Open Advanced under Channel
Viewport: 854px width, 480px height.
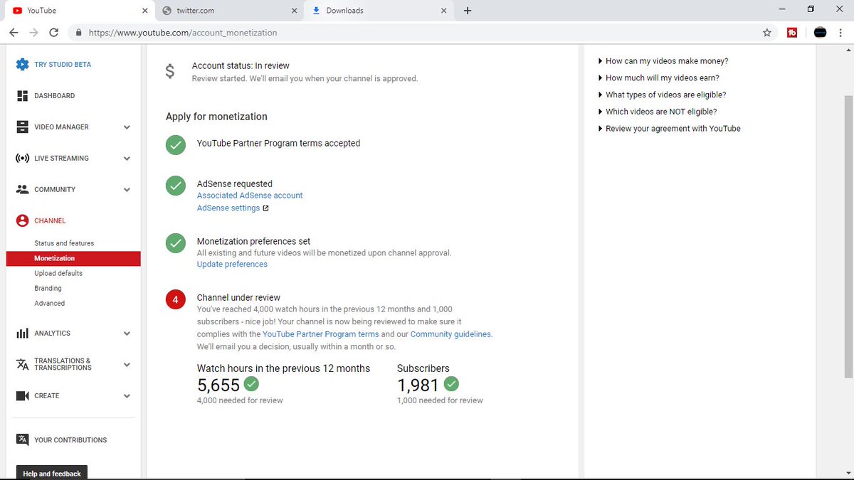(x=49, y=303)
